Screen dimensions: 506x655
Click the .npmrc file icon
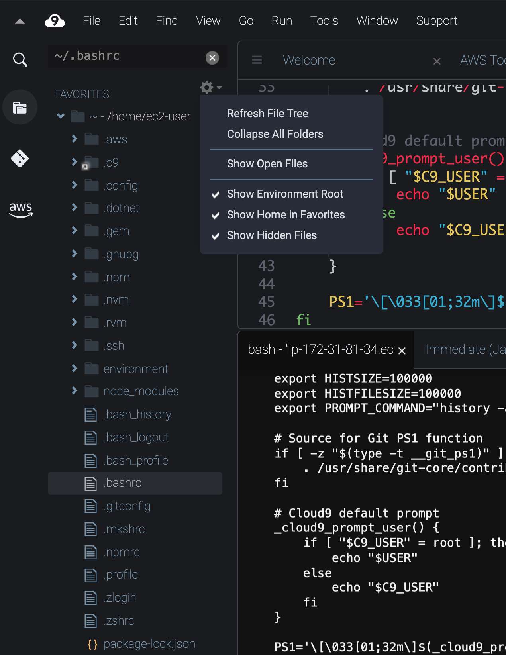click(x=91, y=552)
